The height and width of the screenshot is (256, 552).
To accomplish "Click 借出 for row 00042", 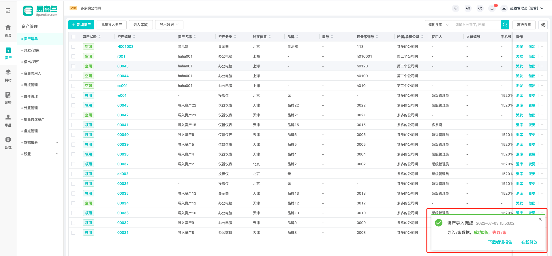I will point(532,115).
